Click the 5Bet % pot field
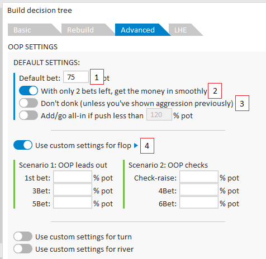 (73, 202)
